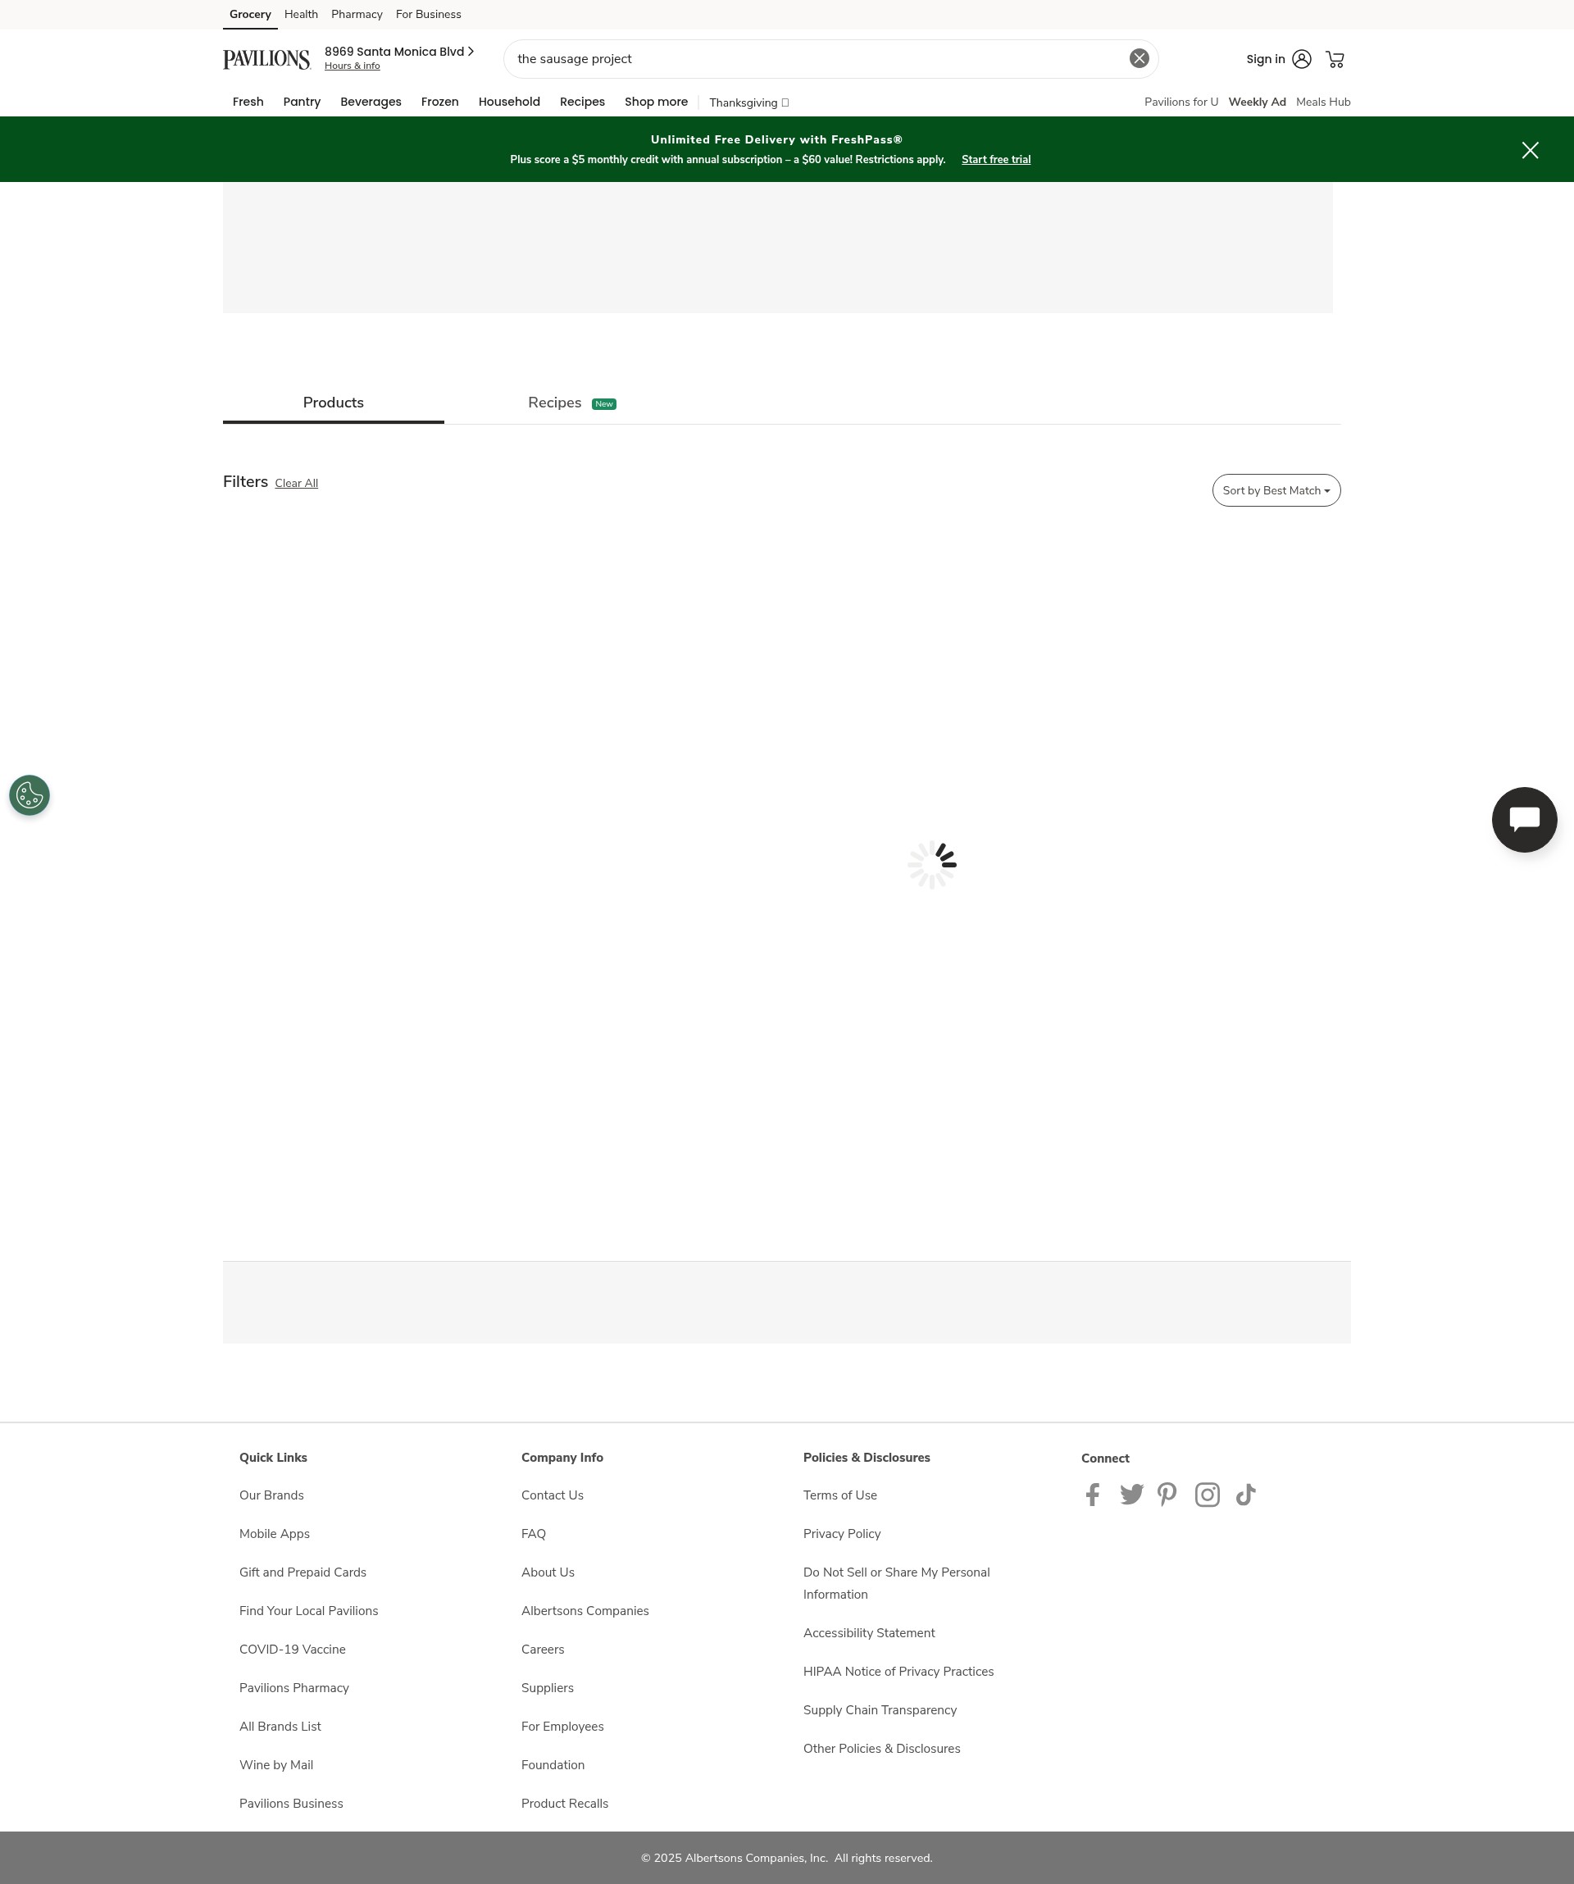Viewport: 1574px width, 1884px height.
Task: Click Start free trial link
Action: coord(995,160)
